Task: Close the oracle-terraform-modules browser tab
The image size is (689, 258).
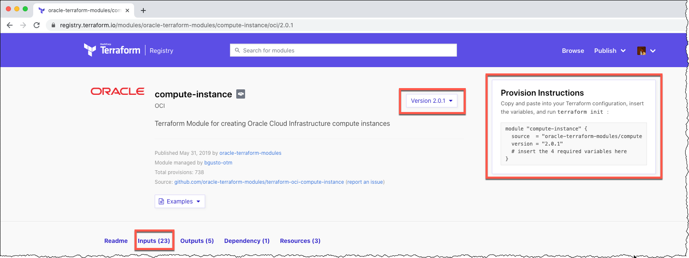Action: point(127,10)
